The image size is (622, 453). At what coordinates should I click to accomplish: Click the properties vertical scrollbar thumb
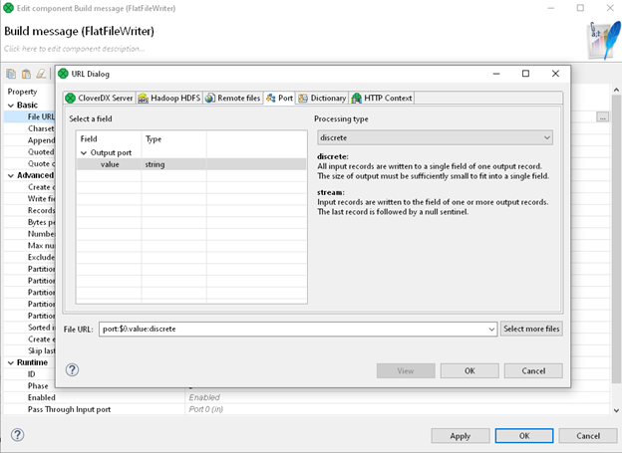click(616, 239)
